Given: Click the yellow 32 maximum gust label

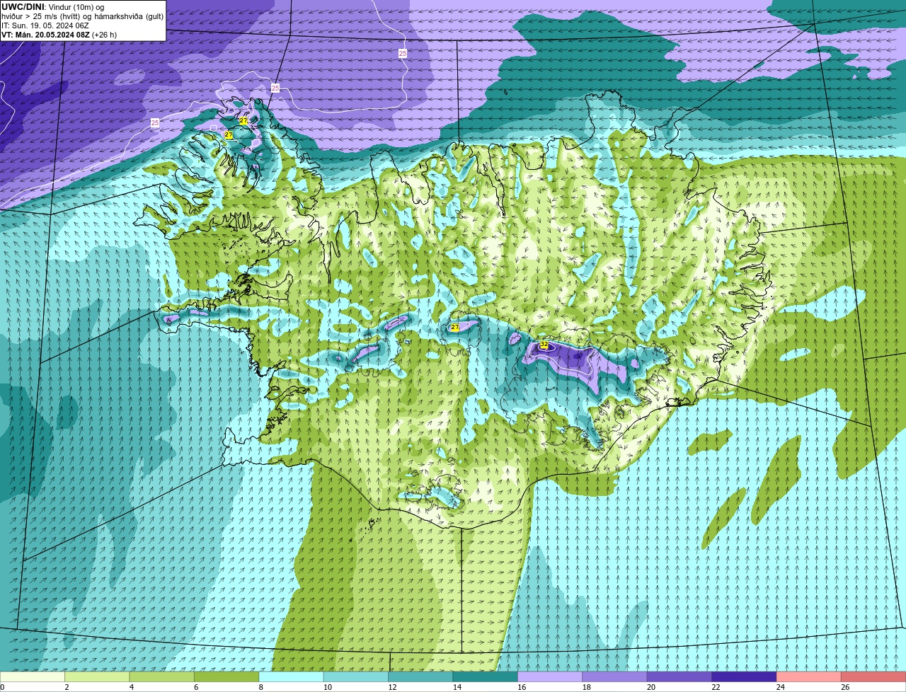Looking at the screenshot, I should click(x=544, y=345).
